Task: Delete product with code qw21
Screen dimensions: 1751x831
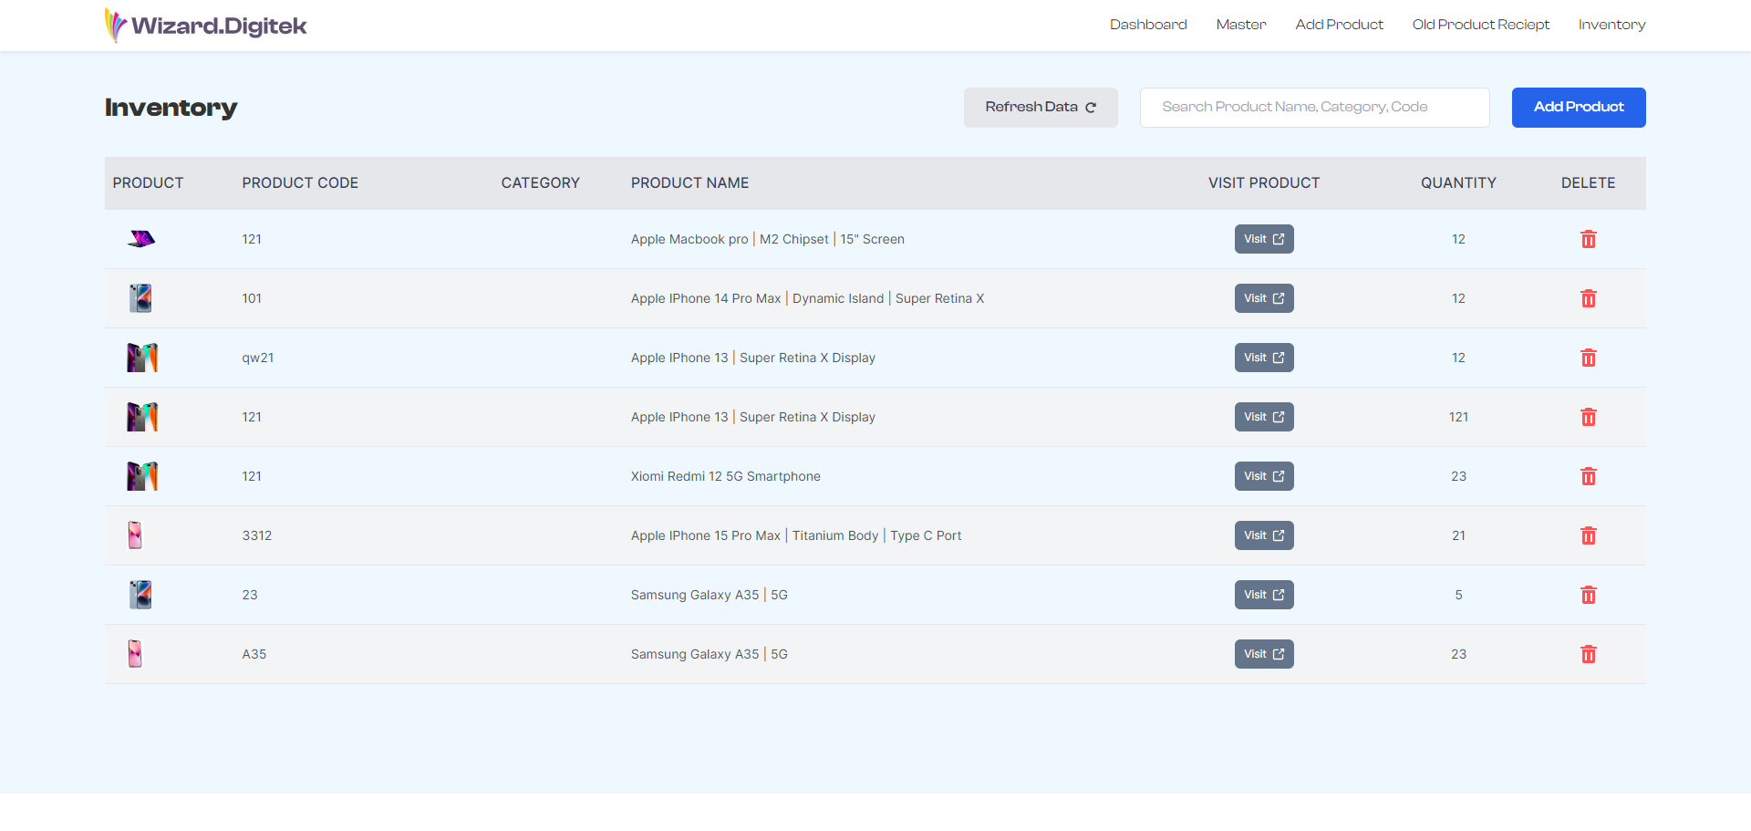Action: click(1588, 358)
